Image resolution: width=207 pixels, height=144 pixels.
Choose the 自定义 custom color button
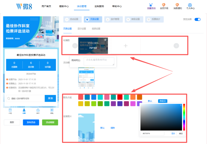(163, 101)
